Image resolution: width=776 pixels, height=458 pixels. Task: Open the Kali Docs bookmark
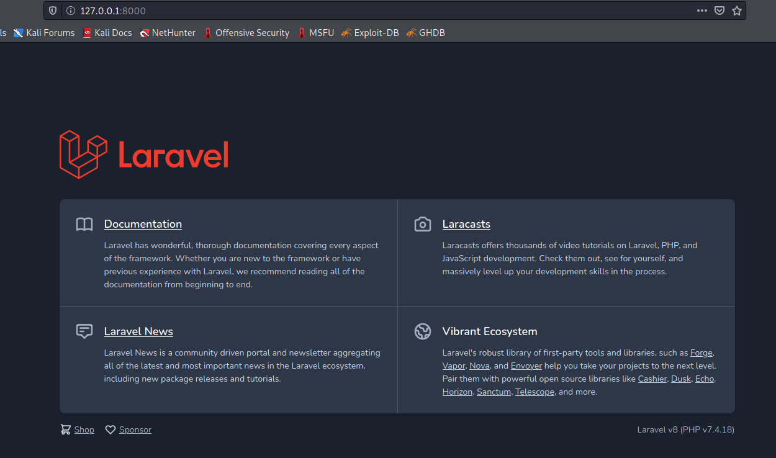click(x=107, y=33)
